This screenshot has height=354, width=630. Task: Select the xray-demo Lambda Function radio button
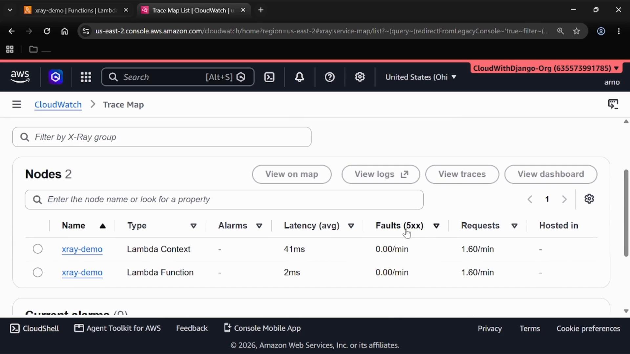point(38,272)
